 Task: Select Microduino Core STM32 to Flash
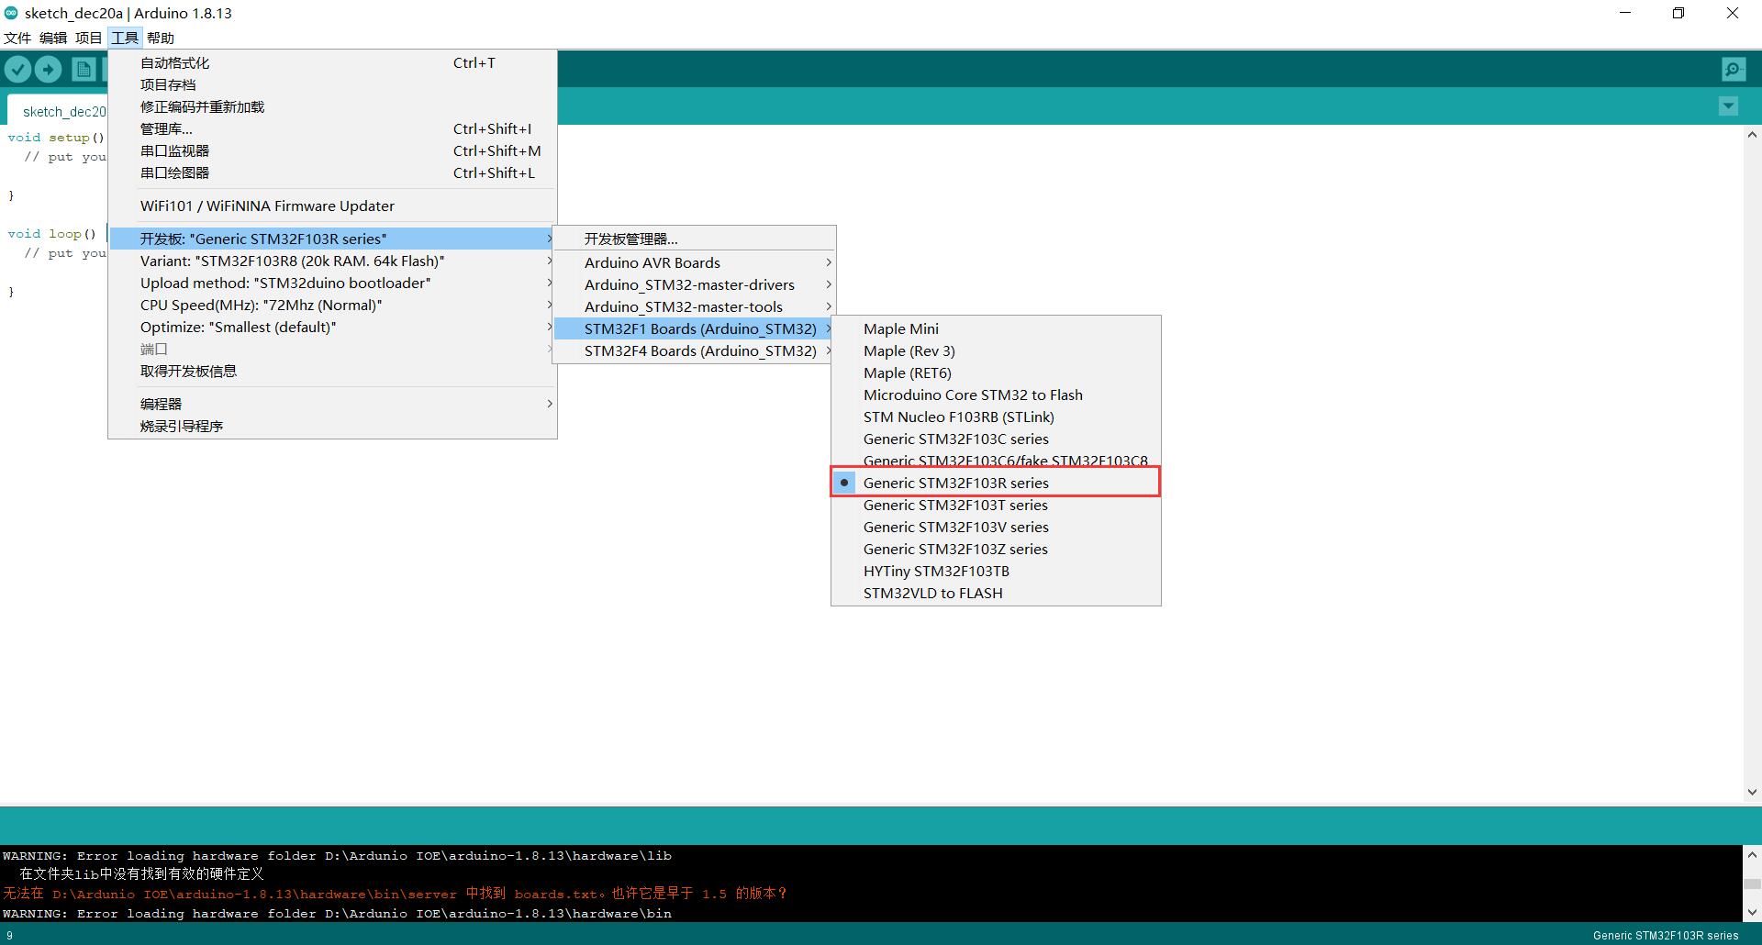point(996,395)
